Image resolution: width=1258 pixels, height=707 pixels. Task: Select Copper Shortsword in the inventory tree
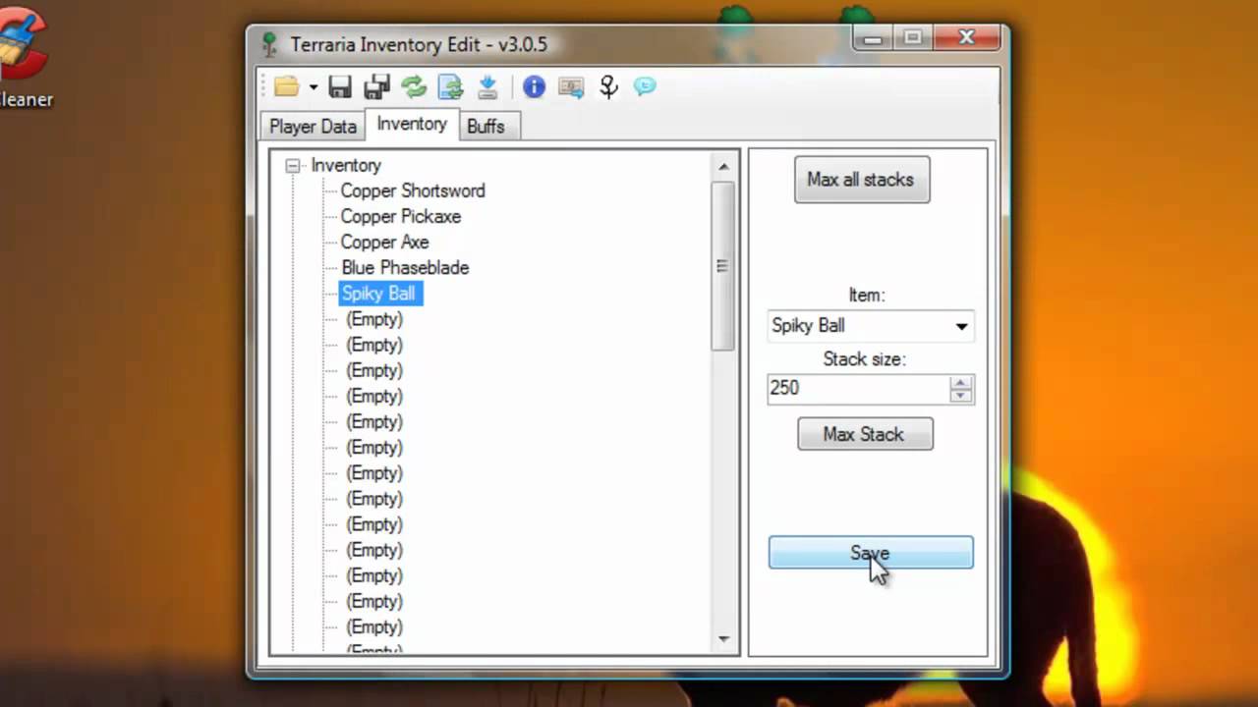point(413,190)
